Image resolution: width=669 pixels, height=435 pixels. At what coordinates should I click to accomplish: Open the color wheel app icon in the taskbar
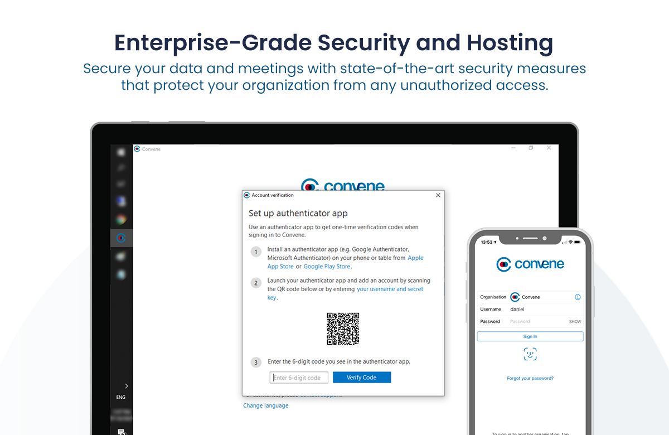coord(120,219)
